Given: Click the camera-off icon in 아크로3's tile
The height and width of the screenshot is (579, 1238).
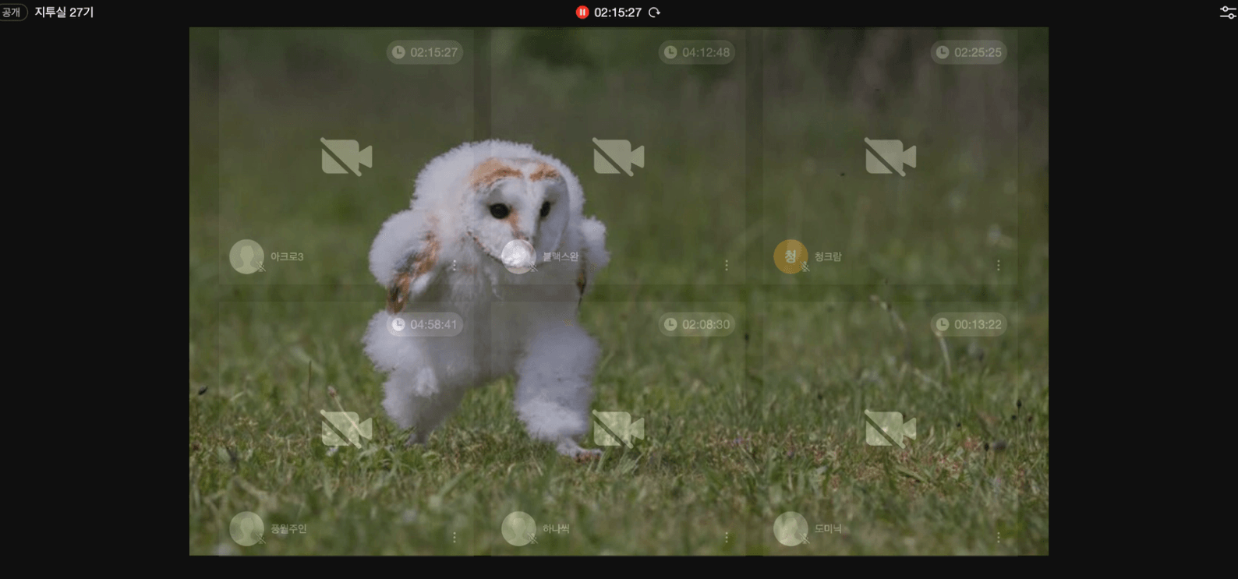Looking at the screenshot, I should pos(346,157).
